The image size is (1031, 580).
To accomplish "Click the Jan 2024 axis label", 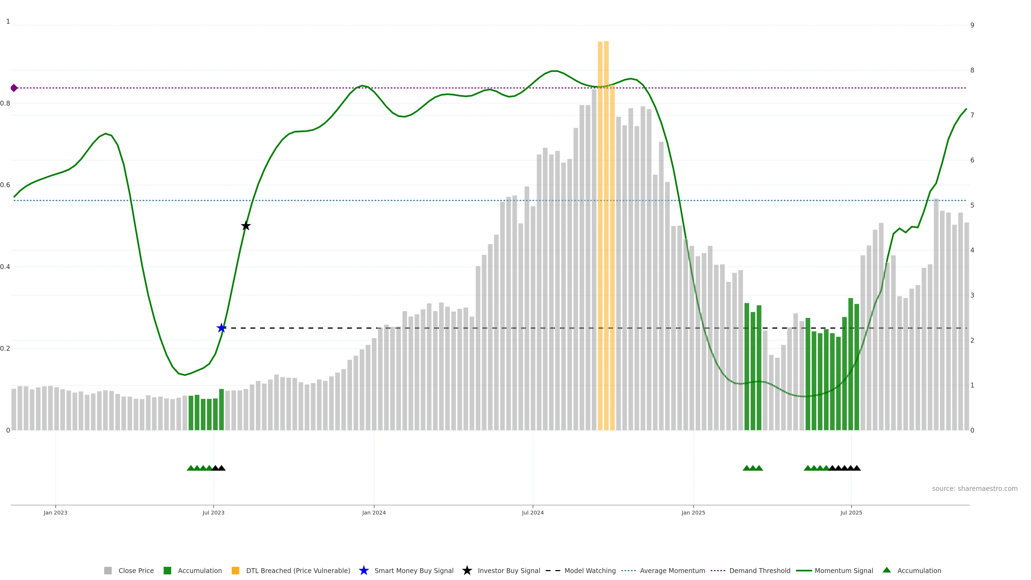I will [x=374, y=513].
